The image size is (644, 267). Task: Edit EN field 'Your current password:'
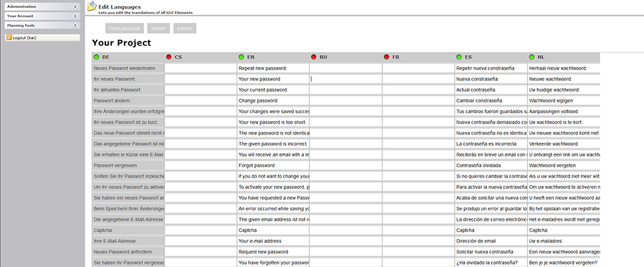pos(273,90)
